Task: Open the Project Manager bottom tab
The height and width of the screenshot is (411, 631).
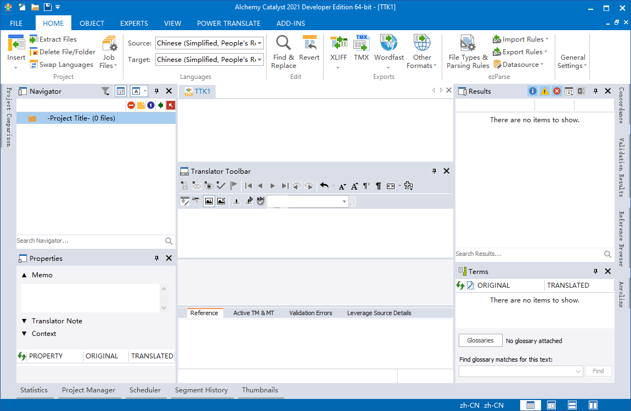Action: 88,390
